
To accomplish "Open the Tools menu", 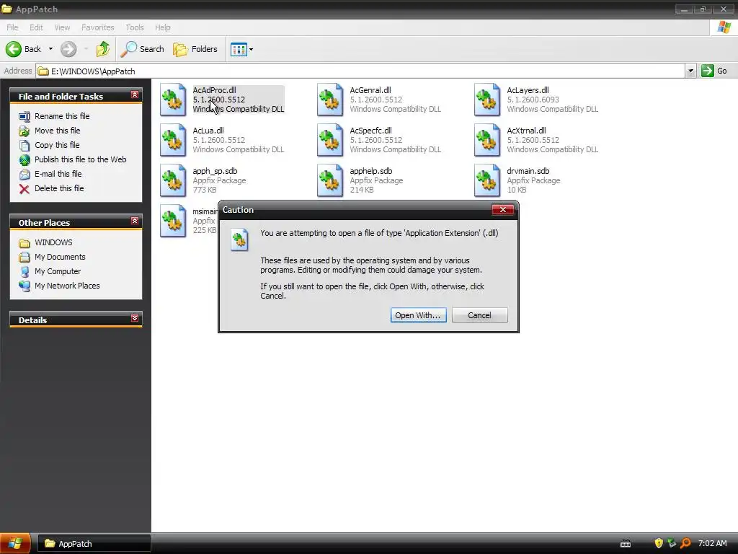I will 135,27.
